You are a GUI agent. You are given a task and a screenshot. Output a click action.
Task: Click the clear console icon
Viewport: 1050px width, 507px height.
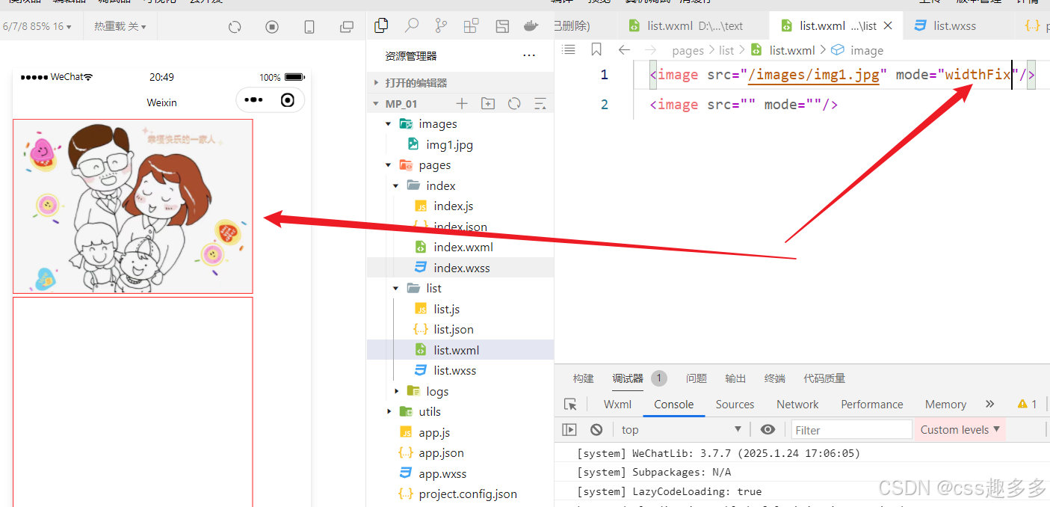(x=596, y=429)
